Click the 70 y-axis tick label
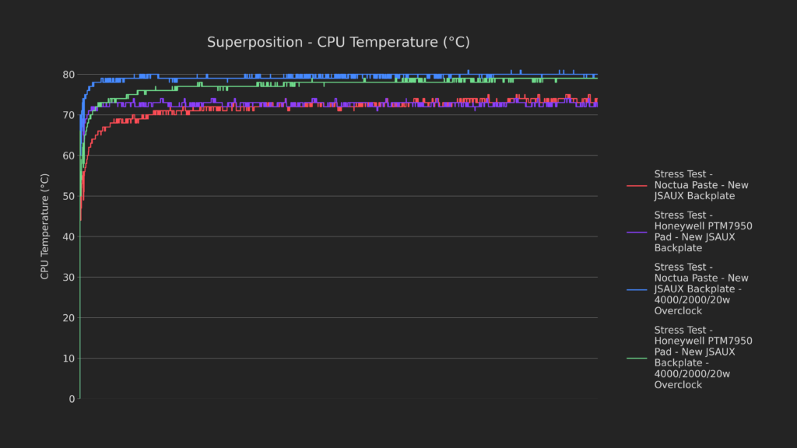This screenshot has width=797, height=448. [68, 115]
